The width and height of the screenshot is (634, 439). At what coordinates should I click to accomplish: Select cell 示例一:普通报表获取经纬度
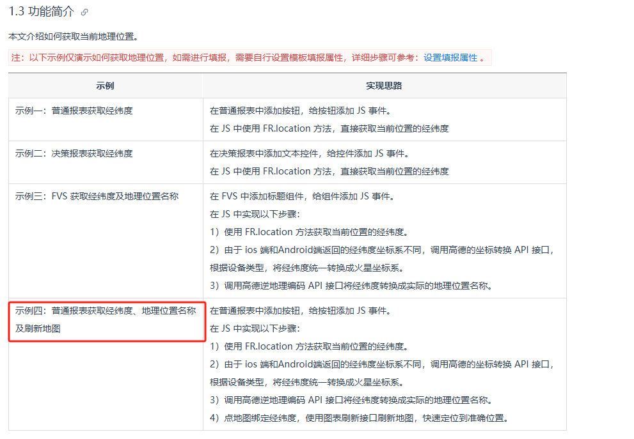(106, 119)
